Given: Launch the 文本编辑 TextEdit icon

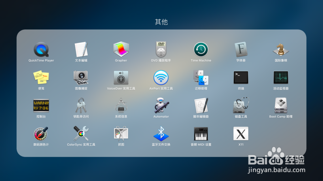Looking at the screenshot, I should click(x=81, y=50).
